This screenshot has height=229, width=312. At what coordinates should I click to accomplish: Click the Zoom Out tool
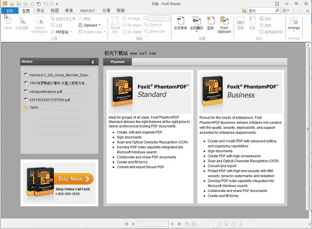point(154,32)
